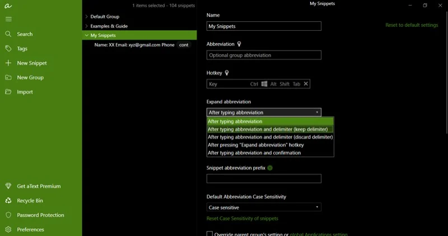This screenshot has height=236, width=448.
Task: Click the New Group folder icon
Action: [x=8, y=78]
